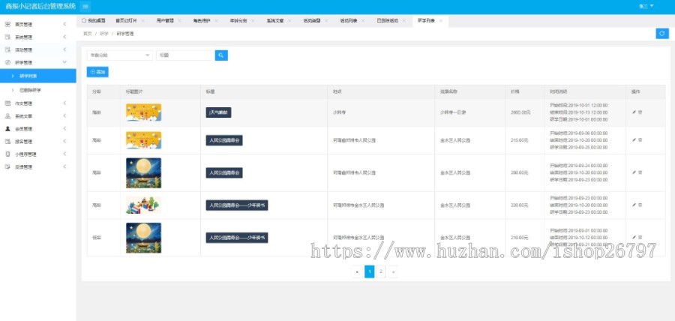The width and height of the screenshot is (675, 321).
Task: Click the trash delete icon in the 215.00元 row
Action: coord(640,139)
